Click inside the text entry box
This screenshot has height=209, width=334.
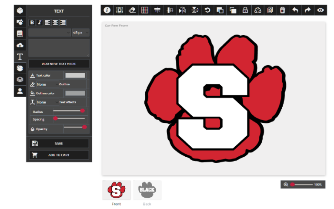pos(59,48)
